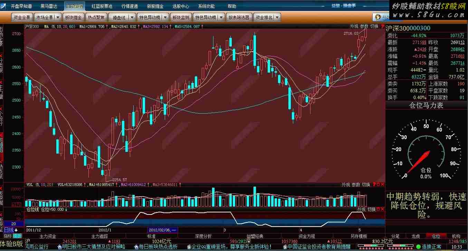468x251 pixels.
Task: Select the 龙虎 tab in the right panel
Action: click(x=416, y=236)
